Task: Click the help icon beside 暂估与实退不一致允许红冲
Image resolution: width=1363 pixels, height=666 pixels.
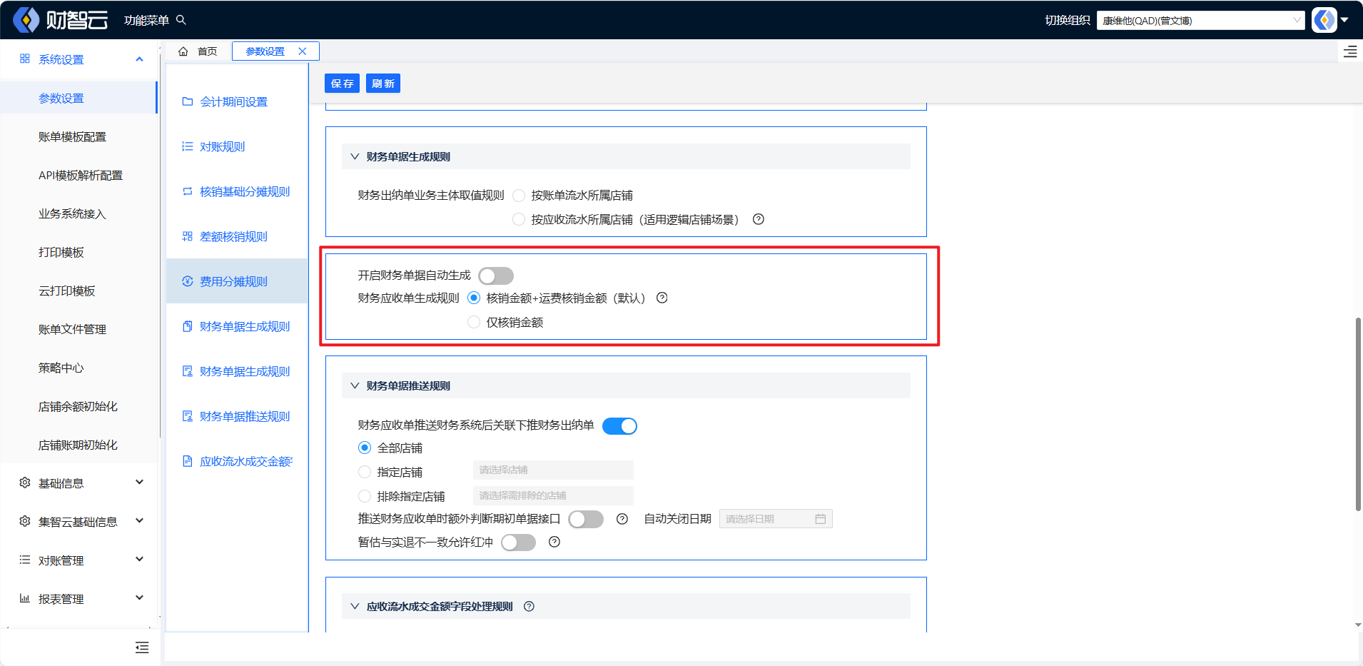Action: (x=554, y=542)
